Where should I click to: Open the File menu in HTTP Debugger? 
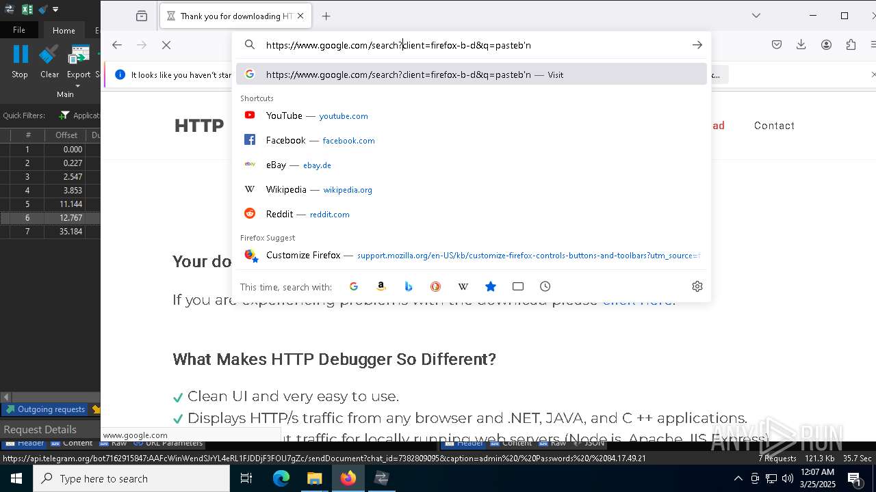click(19, 30)
